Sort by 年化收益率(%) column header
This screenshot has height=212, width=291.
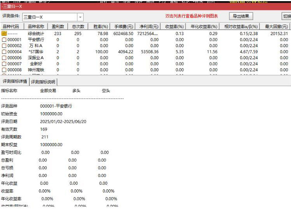202,26
